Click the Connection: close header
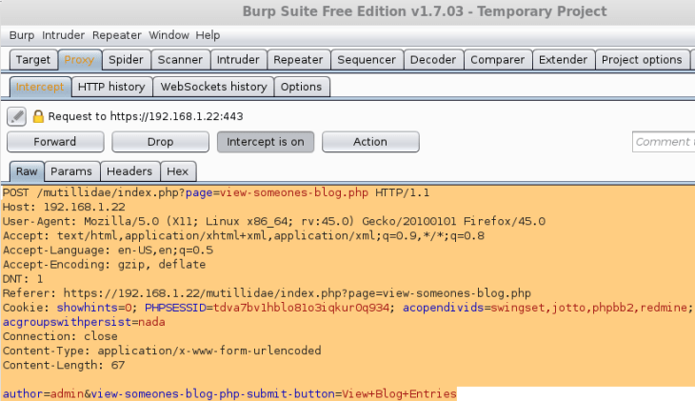The height and width of the screenshot is (401, 695). click(x=60, y=336)
